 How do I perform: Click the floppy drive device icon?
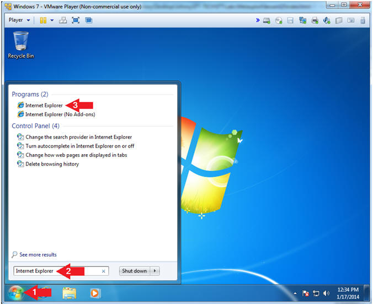[290, 20]
